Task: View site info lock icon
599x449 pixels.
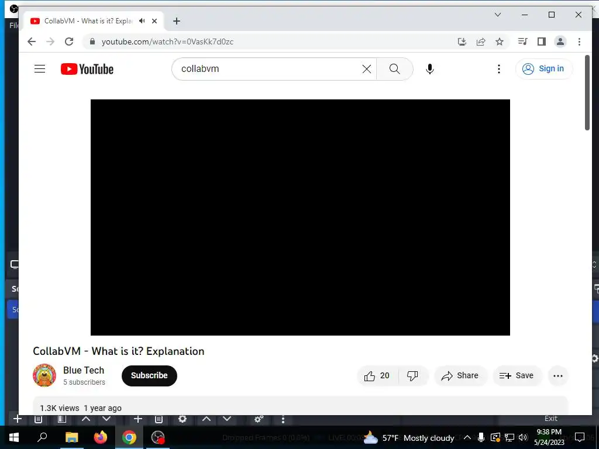Action: point(92,42)
